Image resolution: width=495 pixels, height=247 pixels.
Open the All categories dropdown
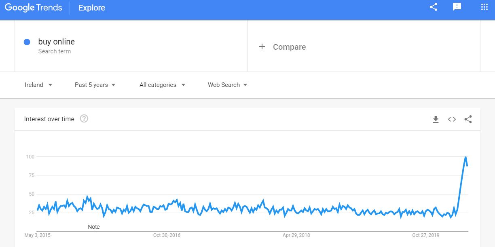[x=162, y=85]
